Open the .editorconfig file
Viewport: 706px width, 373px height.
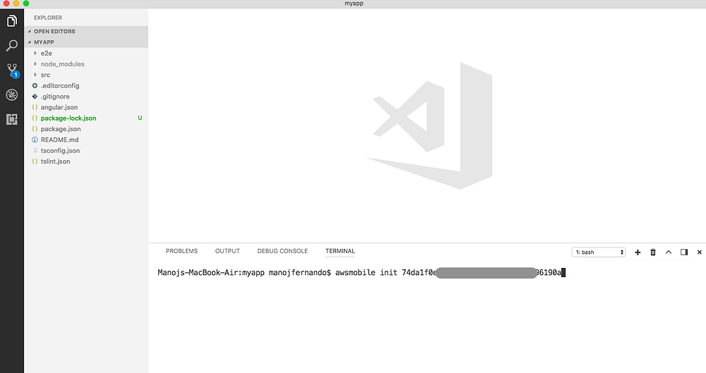[x=86, y=85]
